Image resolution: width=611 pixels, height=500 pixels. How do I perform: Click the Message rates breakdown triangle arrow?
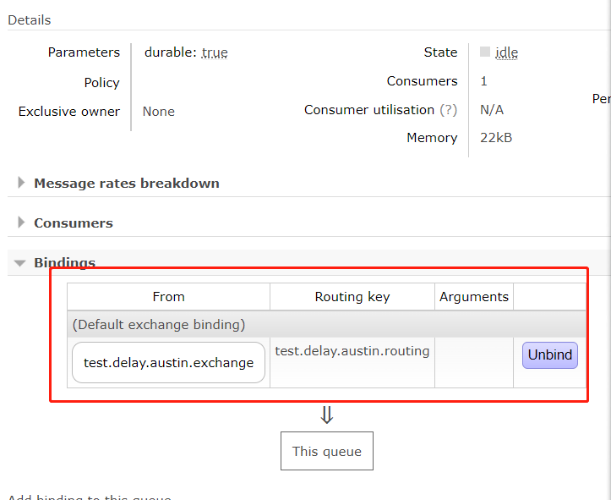click(x=20, y=184)
